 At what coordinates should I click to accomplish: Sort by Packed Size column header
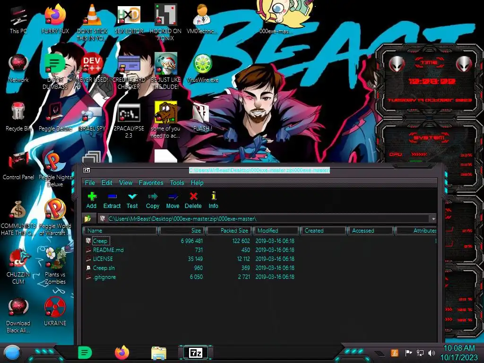tap(229, 231)
